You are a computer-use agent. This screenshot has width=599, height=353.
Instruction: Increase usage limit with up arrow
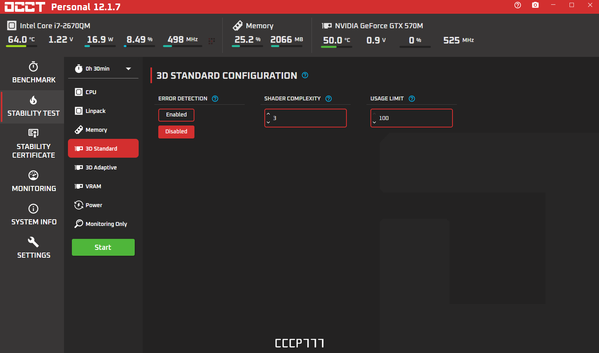[x=374, y=114]
